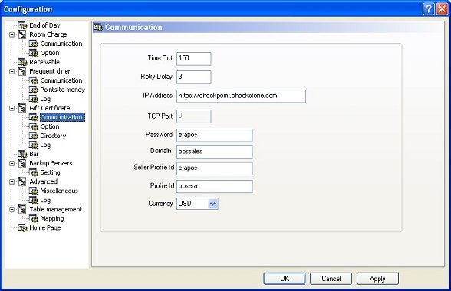Viewport: 451px width, 291px height.
Task: Click the Points to money icon
Action: pos(34,90)
